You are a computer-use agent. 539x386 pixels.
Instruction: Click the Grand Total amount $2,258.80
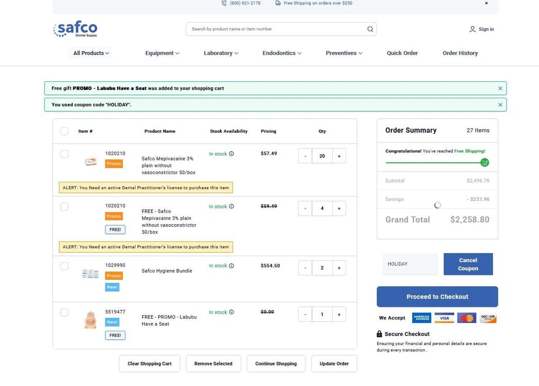coord(470,220)
